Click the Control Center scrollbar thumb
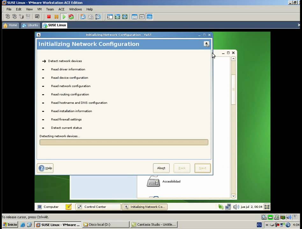Viewport: 302px width, 229px height. (233, 89)
